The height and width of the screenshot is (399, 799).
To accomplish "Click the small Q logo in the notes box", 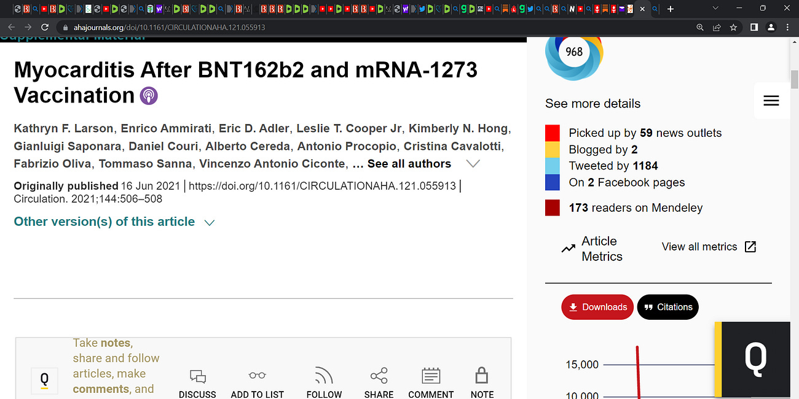I will tap(44, 381).
